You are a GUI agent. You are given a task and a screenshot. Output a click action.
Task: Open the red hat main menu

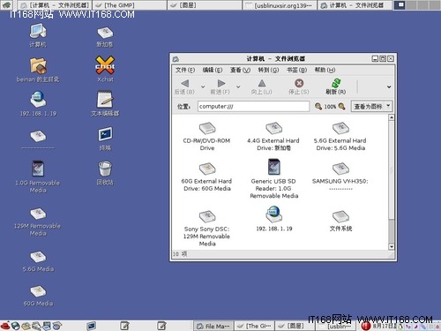(5, 326)
